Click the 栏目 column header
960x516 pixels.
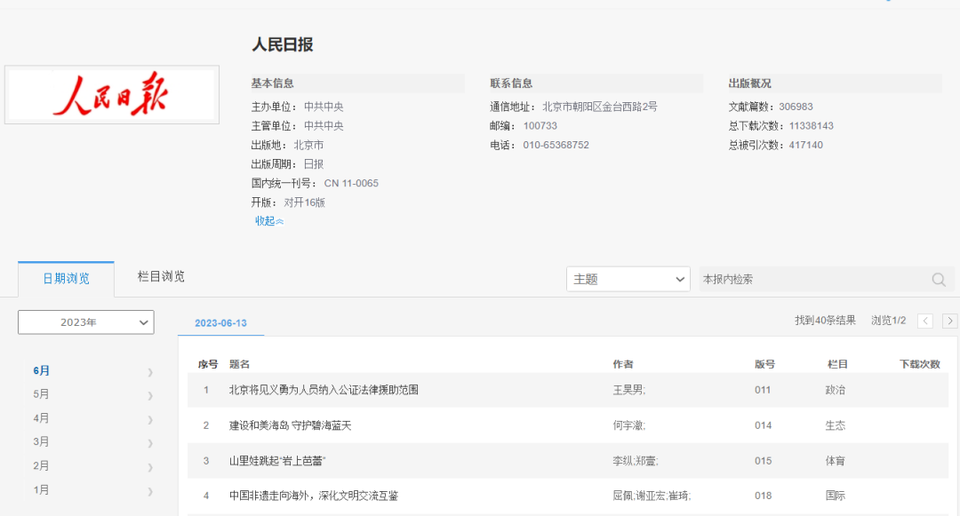(837, 364)
